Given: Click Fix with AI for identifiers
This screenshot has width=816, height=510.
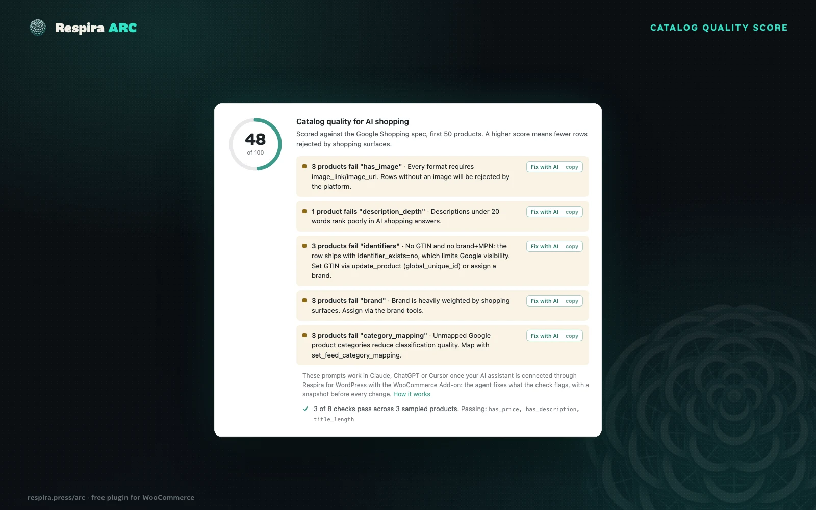Looking at the screenshot, I should click(544, 246).
